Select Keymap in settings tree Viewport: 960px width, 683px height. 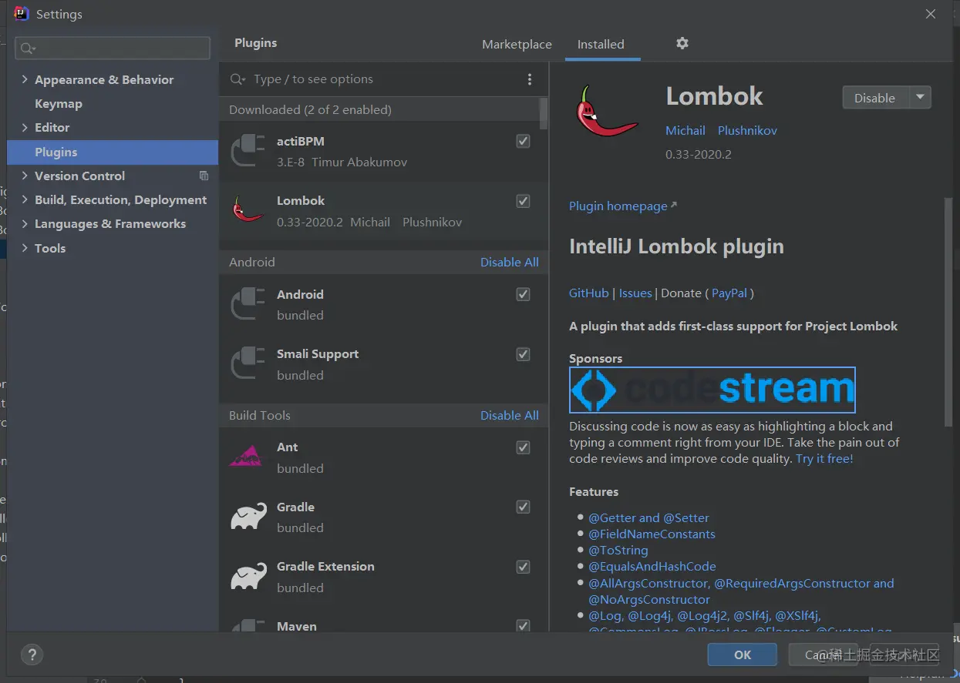coord(59,103)
